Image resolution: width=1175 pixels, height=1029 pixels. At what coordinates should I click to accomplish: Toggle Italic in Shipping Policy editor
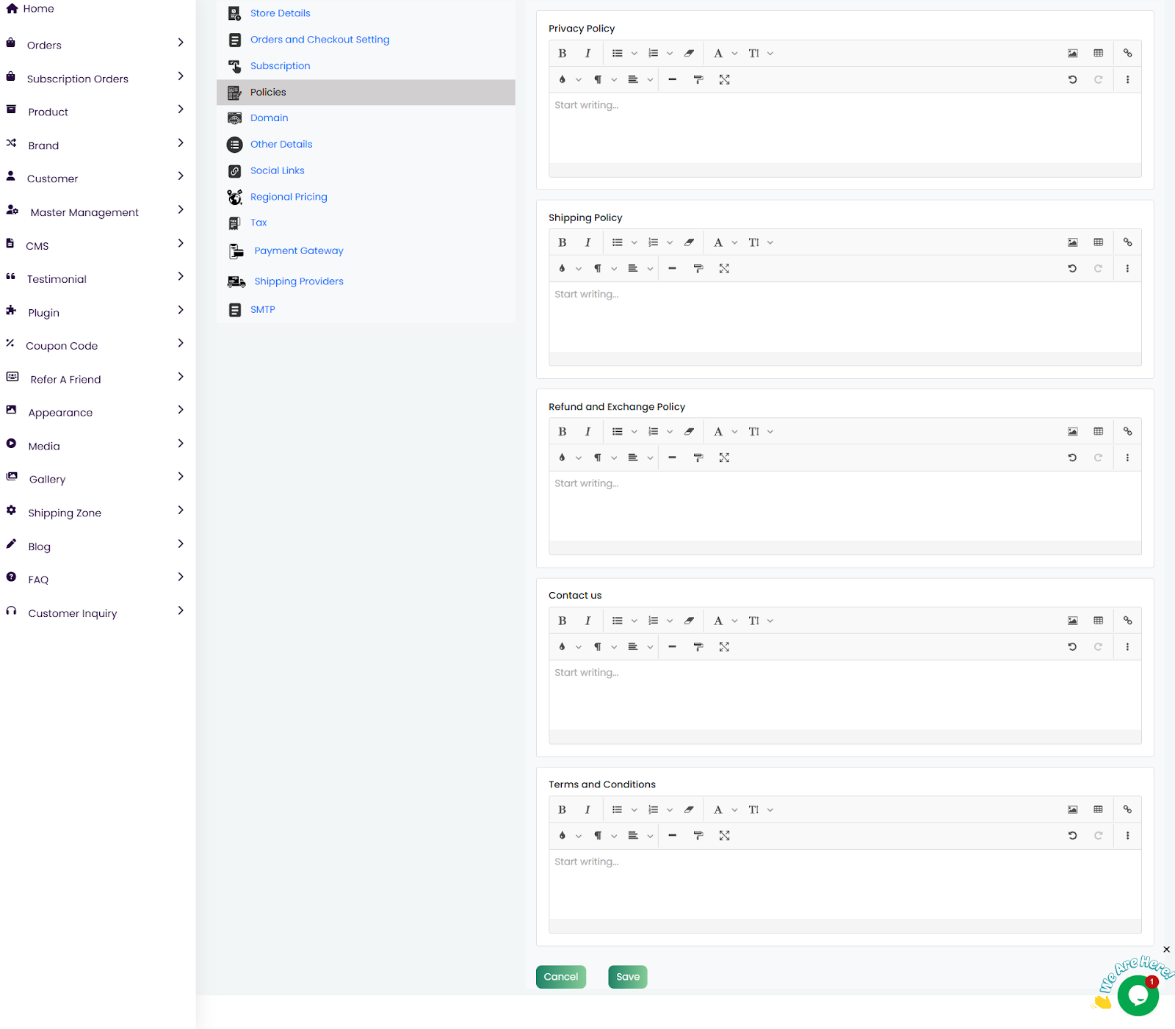click(x=587, y=242)
